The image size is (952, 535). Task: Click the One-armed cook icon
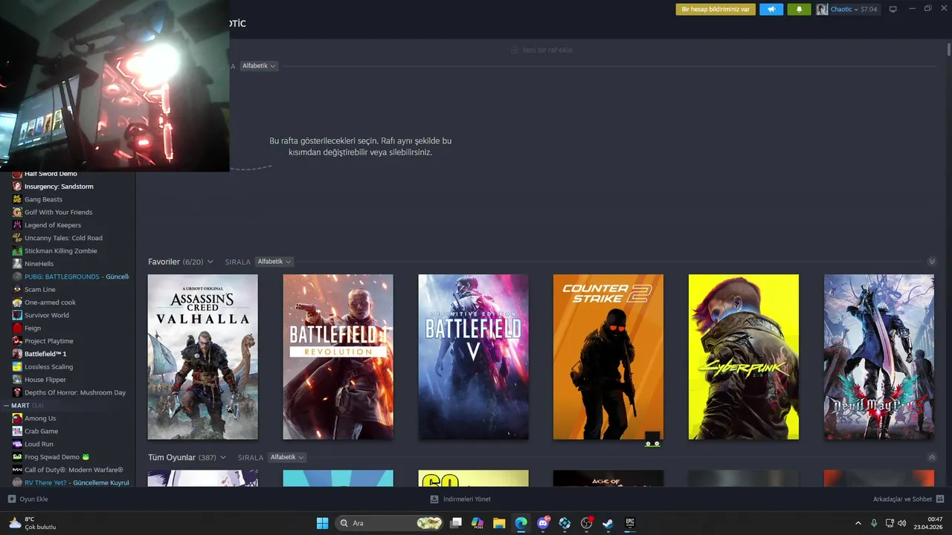tap(17, 302)
